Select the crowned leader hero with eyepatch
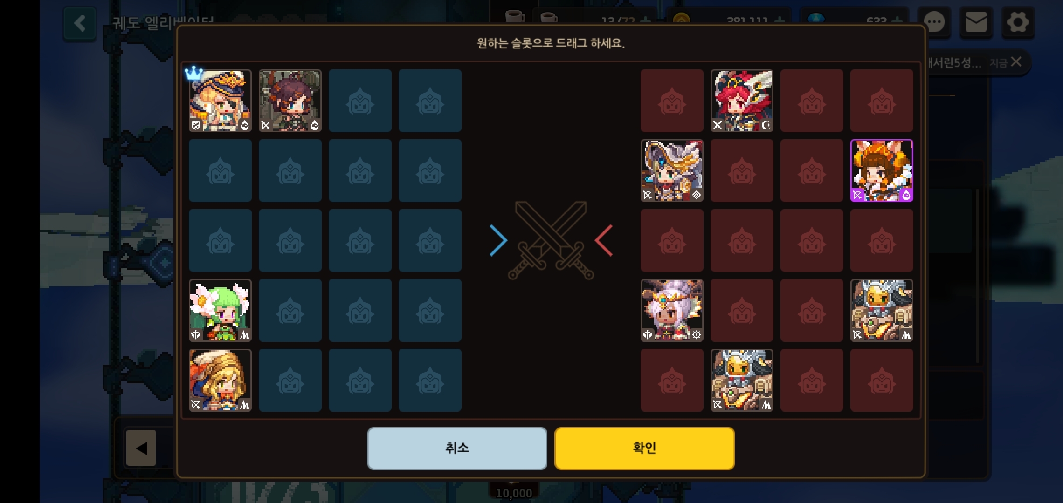Image resolution: width=1063 pixels, height=503 pixels. 220,101
